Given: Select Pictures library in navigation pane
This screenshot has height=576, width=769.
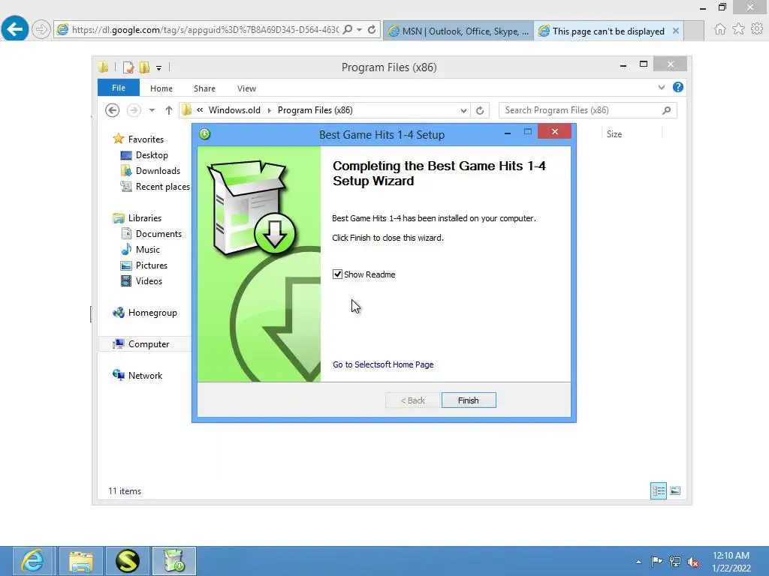Looking at the screenshot, I should (152, 265).
